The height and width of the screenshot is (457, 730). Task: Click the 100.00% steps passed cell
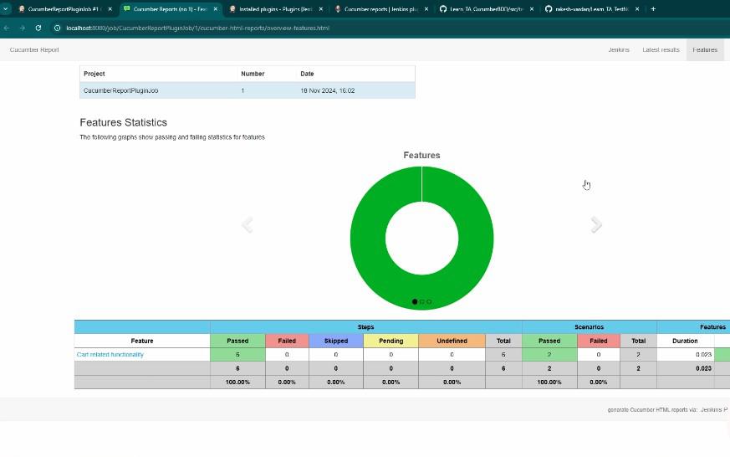[237, 382]
